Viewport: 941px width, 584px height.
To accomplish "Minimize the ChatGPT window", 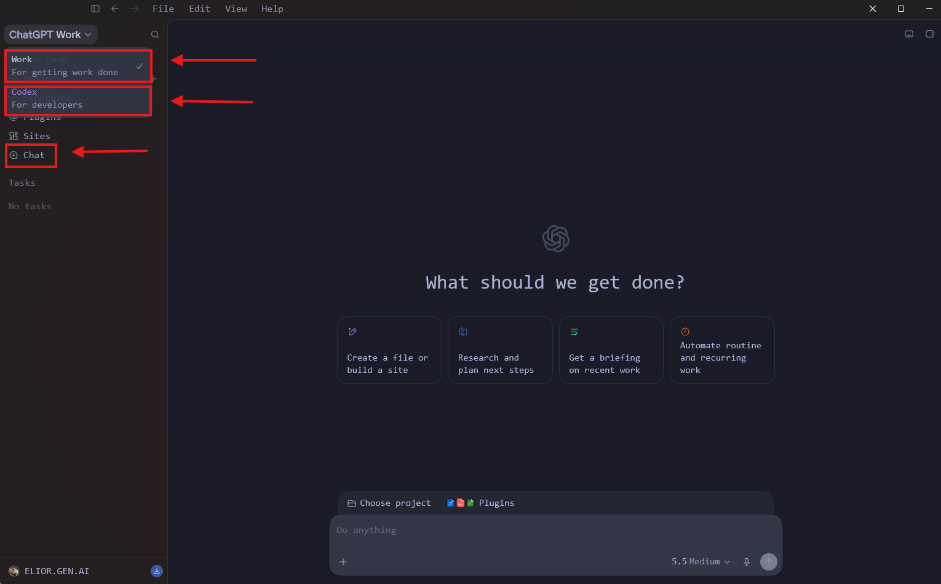I will tap(929, 9).
